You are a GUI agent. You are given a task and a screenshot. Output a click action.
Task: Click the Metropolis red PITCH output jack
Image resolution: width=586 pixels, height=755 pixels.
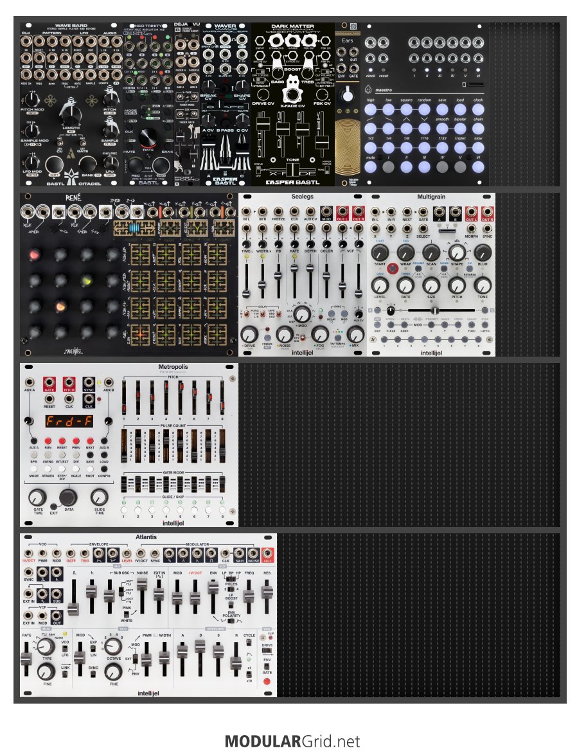click(x=69, y=383)
